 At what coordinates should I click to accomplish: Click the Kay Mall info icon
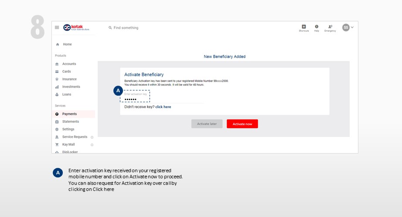pyautogui.click(x=92, y=145)
